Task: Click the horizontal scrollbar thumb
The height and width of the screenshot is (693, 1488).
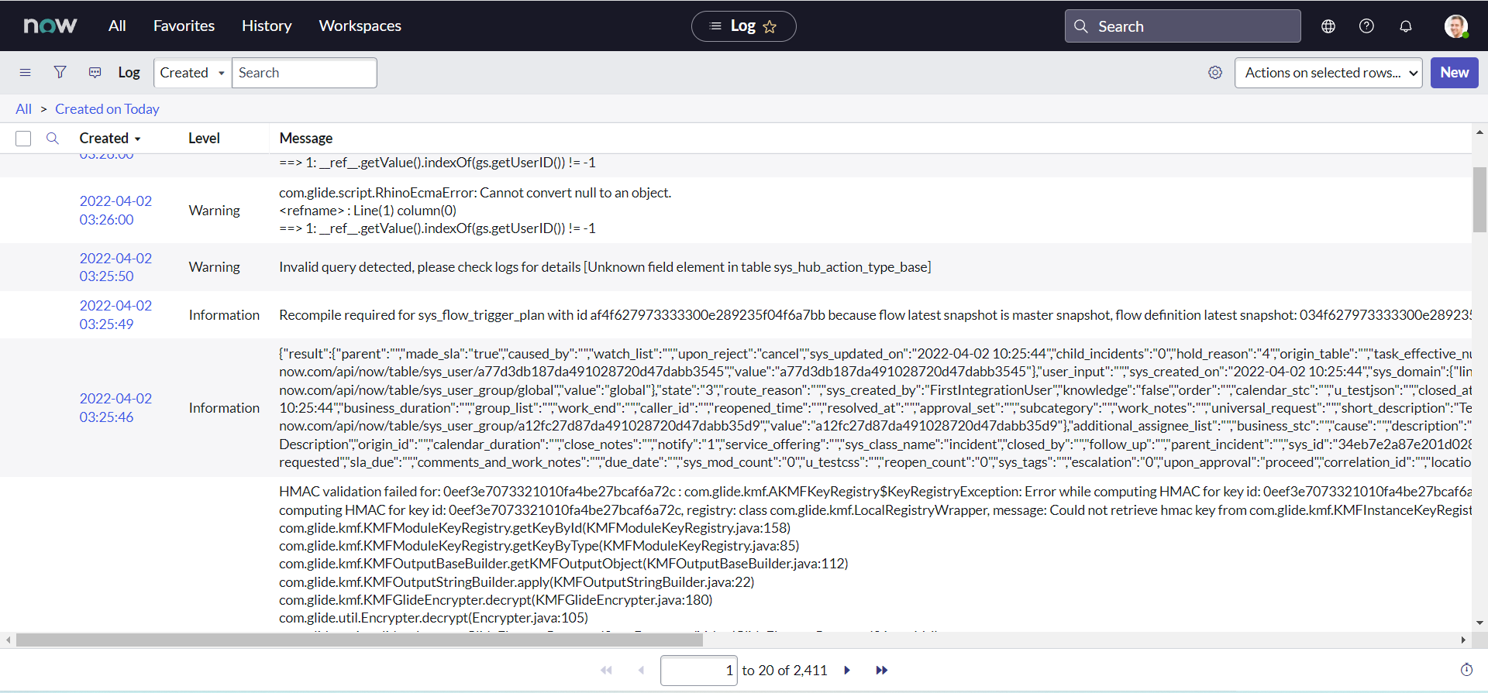Action: (x=359, y=640)
